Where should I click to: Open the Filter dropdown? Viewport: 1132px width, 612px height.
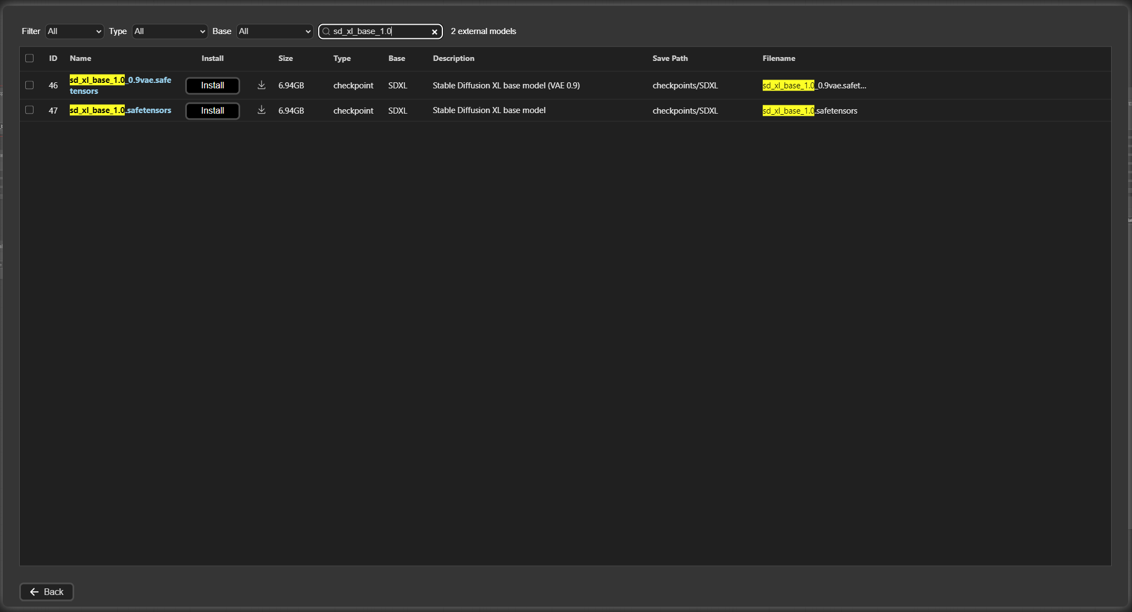[75, 31]
